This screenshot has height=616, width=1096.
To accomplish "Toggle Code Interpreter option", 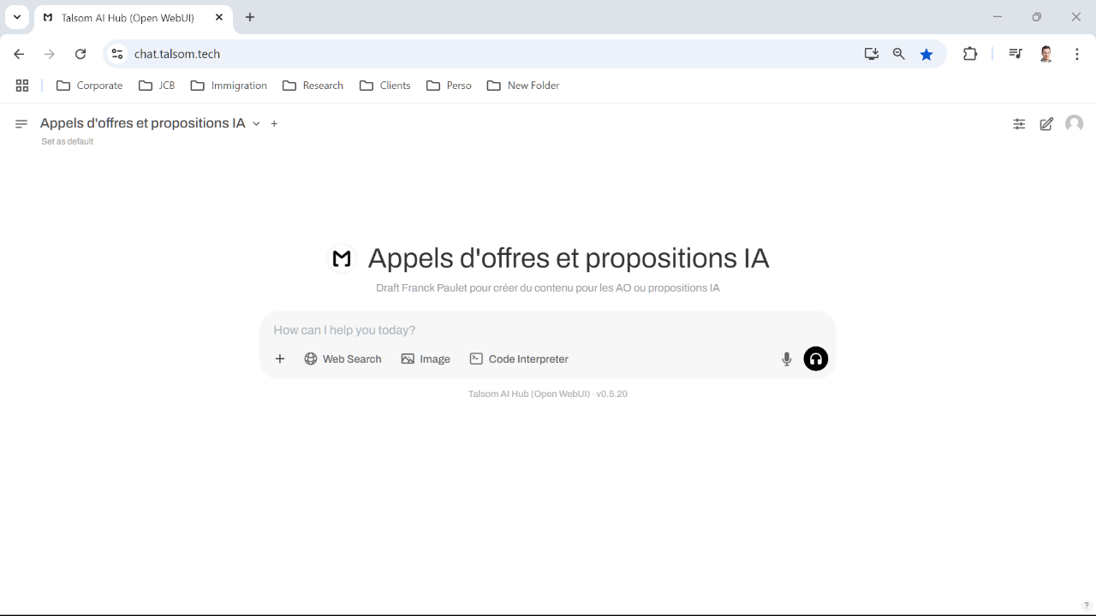I will [x=519, y=359].
